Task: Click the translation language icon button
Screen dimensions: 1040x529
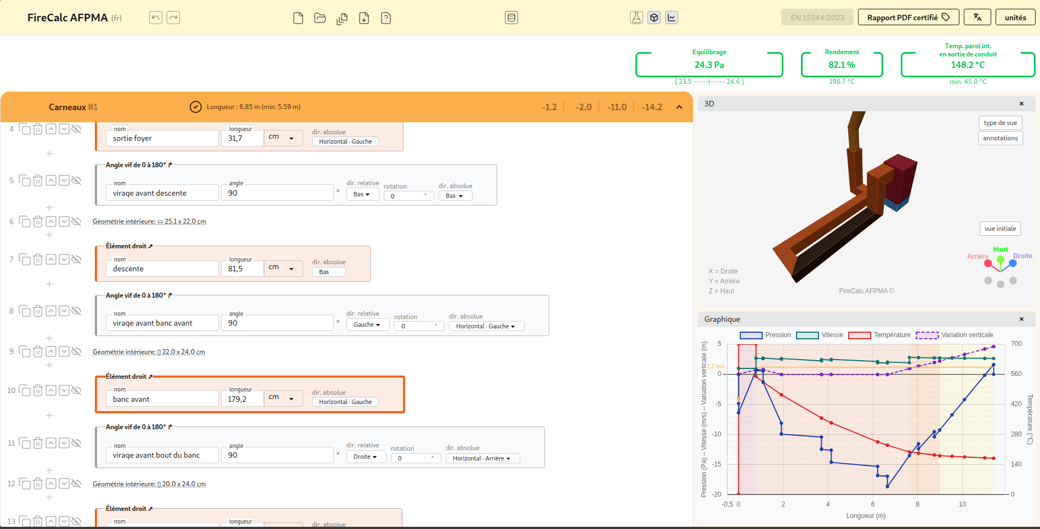Action: click(978, 18)
